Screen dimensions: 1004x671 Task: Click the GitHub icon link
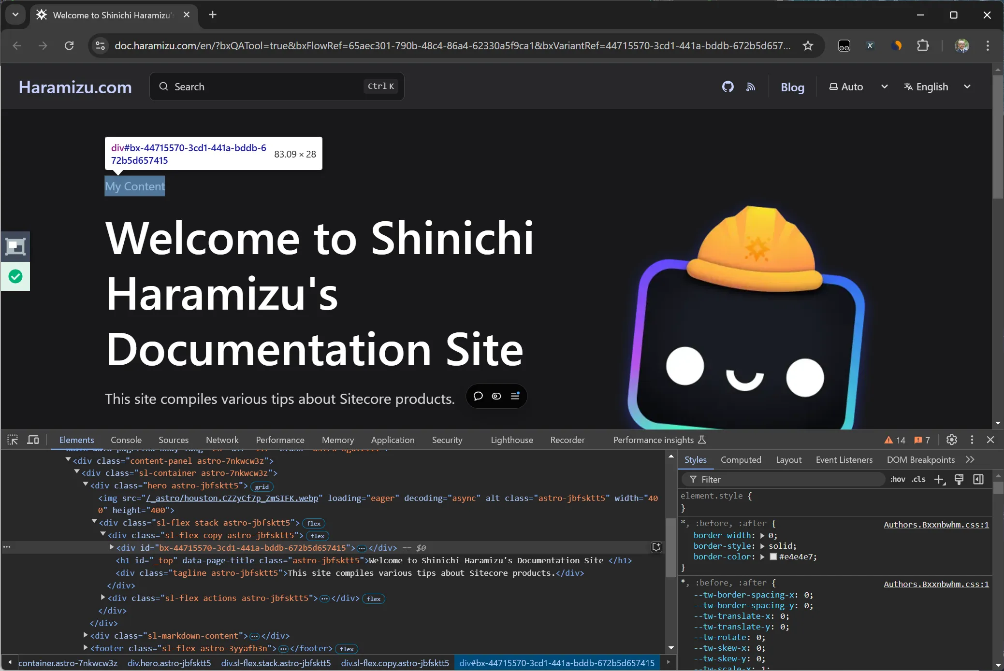tap(728, 86)
